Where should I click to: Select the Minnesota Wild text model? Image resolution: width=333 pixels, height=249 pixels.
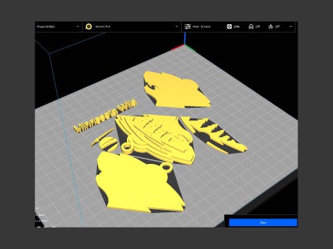[x=105, y=116]
